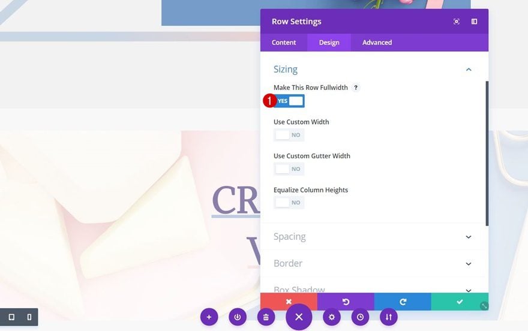Click the snap-to-side columns icon in header
This screenshot has width=528, height=331.
coord(474,22)
